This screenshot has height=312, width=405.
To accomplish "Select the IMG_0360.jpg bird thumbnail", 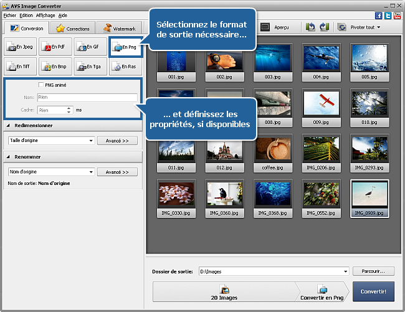I will click(224, 199).
